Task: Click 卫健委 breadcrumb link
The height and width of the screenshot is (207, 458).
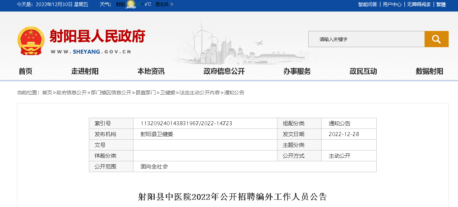Action: tap(168, 93)
